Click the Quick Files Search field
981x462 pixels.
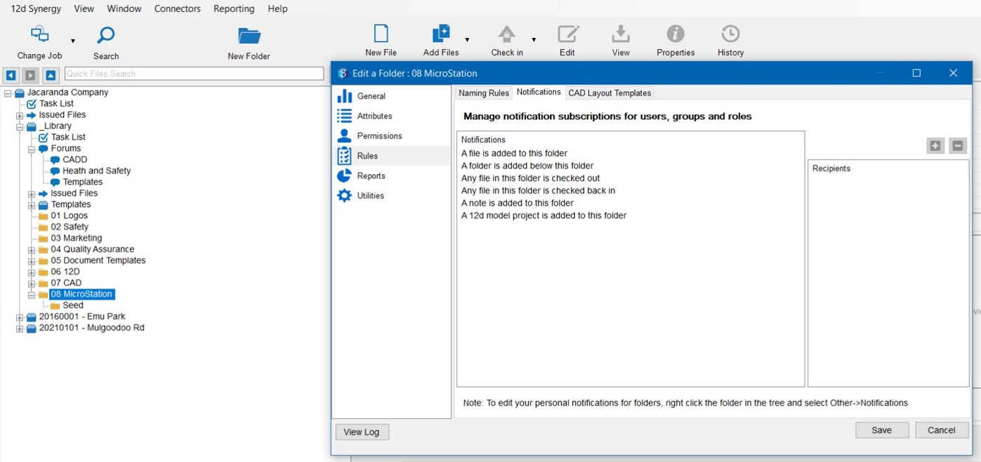[194, 74]
